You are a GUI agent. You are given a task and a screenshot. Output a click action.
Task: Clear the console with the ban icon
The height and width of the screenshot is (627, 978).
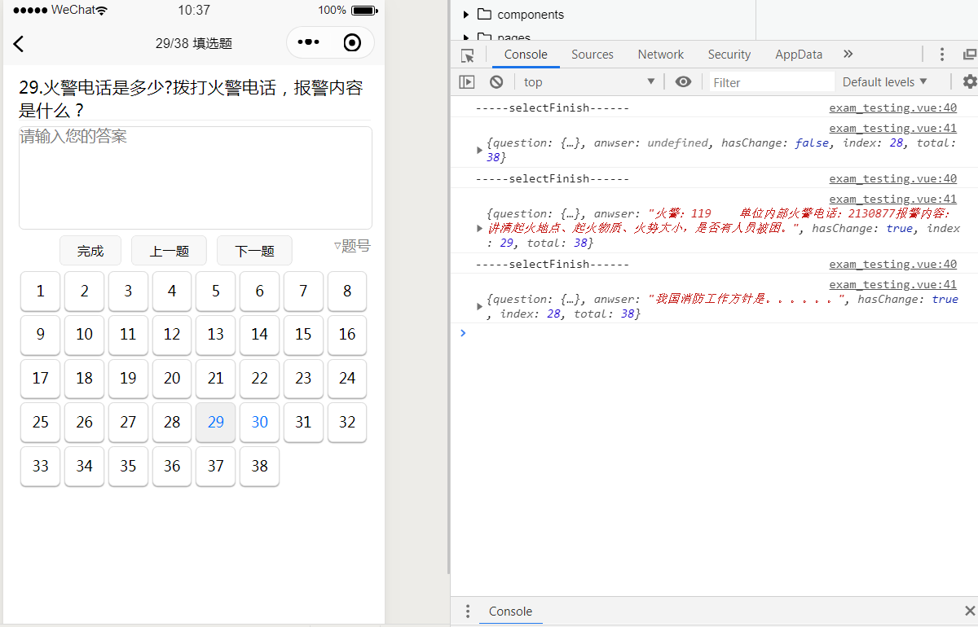tap(496, 82)
